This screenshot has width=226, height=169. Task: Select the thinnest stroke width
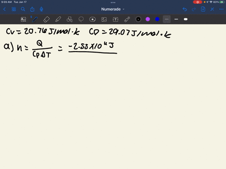pyautogui.click(x=167, y=19)
